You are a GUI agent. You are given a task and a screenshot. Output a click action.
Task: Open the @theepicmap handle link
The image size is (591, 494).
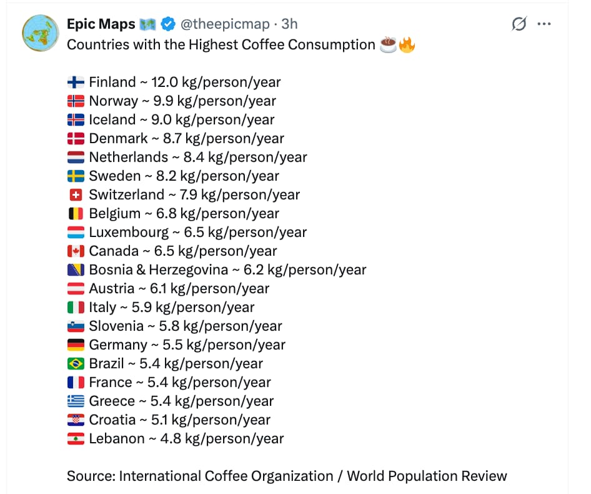(x=225, y=24)
